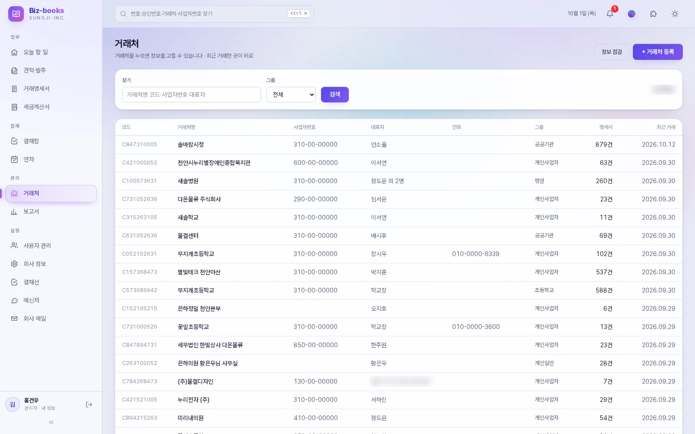Screen dimensions: 695x434
Task: Select 누리전자 (주) customer
Action: tap(399, 400)
